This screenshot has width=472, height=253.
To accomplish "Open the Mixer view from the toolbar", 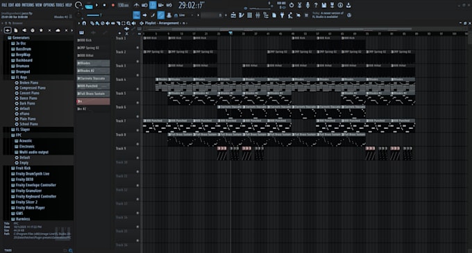I will point(258,15).
